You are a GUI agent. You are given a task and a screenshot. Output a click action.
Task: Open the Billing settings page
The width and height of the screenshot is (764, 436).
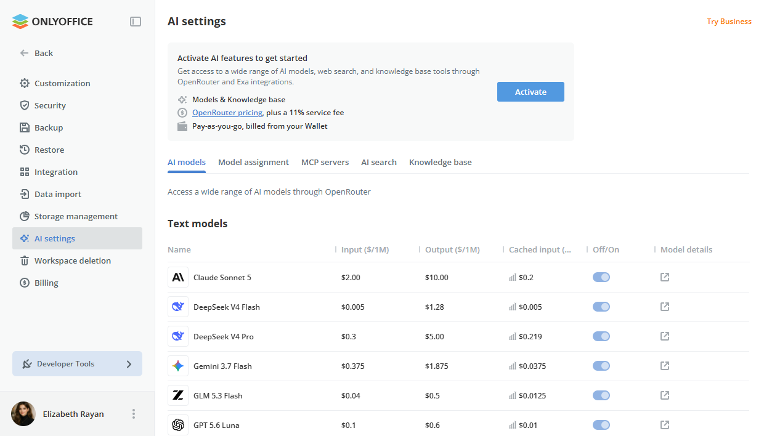[77, 283]
